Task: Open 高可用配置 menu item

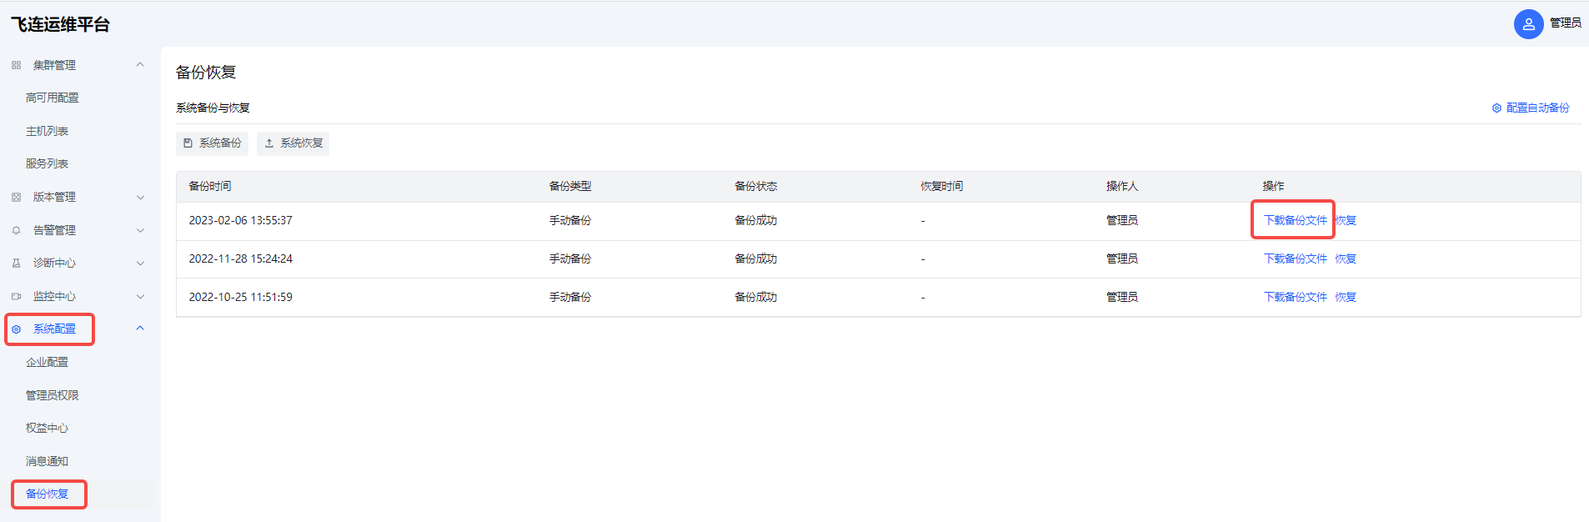Action: coord(53,98)
